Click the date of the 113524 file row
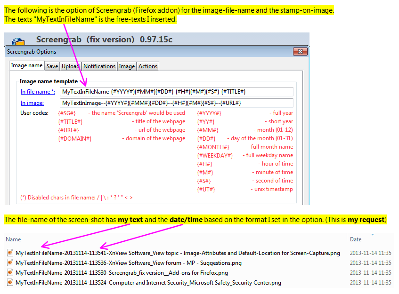This screenshot has height=294, width=399. [370, 283]
